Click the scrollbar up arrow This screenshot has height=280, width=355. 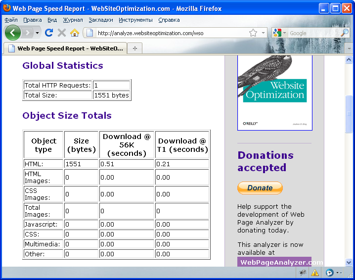[349, 59]
